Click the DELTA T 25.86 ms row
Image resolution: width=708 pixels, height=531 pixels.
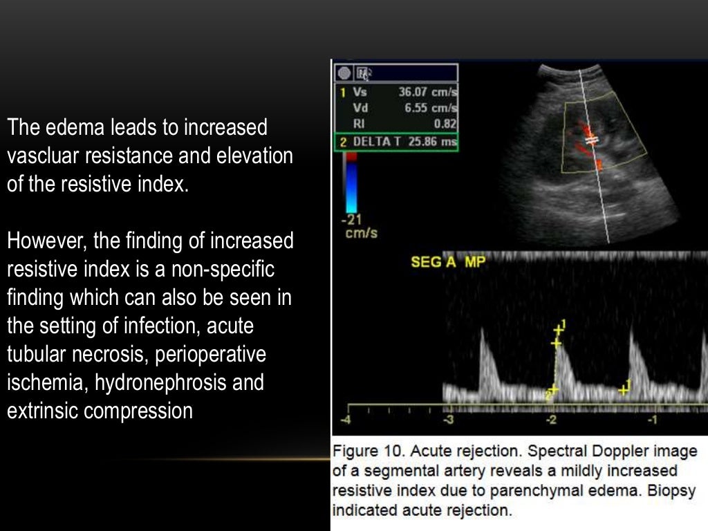coord(396,142)
